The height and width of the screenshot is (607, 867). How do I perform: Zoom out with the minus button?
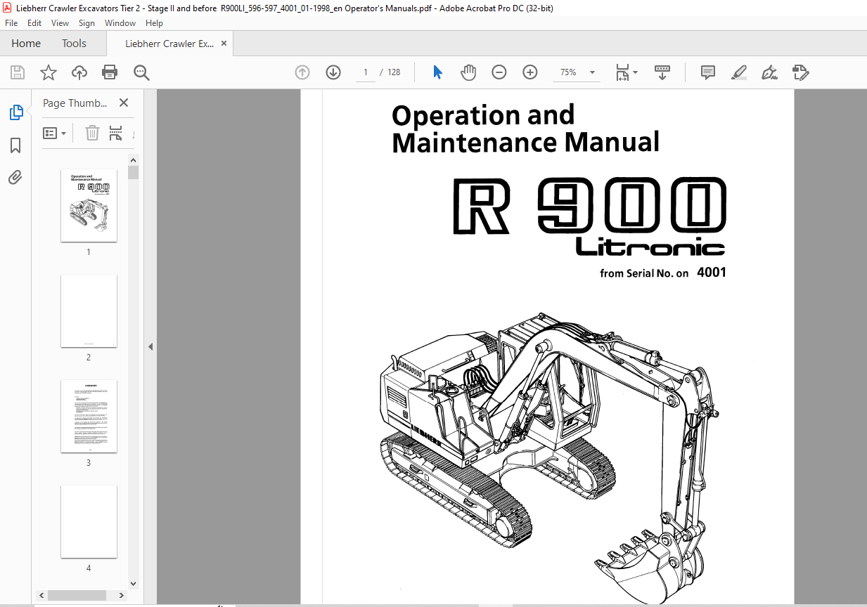499,72
